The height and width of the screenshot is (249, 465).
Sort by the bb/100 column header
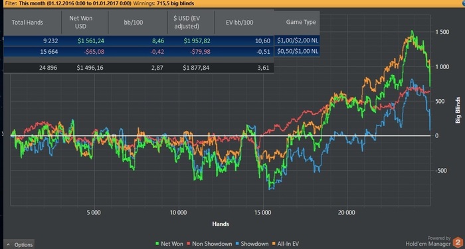coord(134,23)
